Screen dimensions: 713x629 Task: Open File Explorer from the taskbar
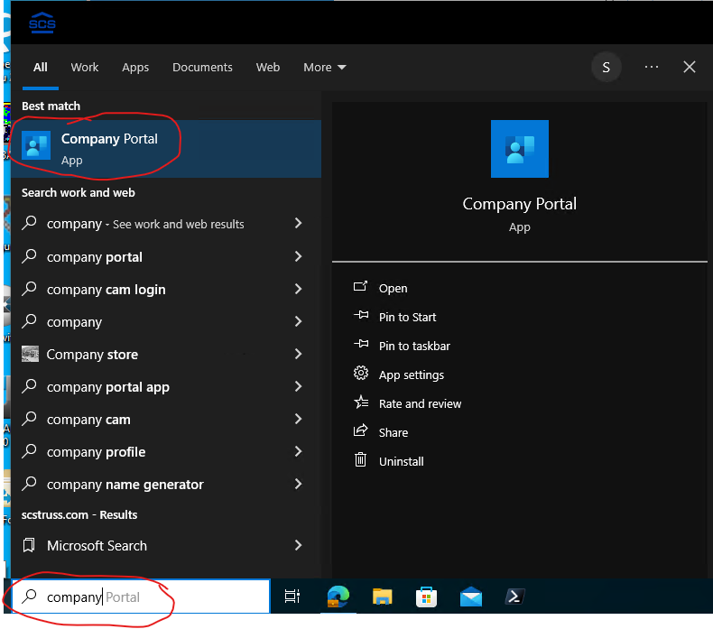(382, 597)
